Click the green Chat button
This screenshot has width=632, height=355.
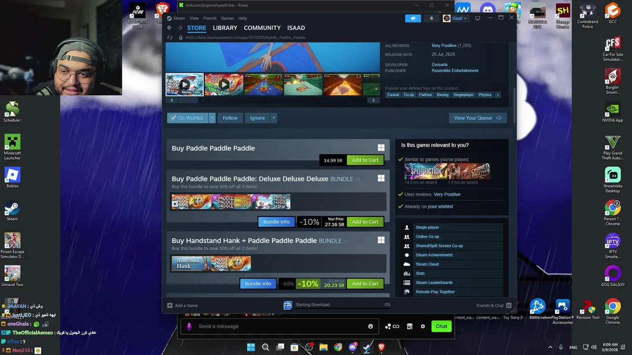pos(441,326)
